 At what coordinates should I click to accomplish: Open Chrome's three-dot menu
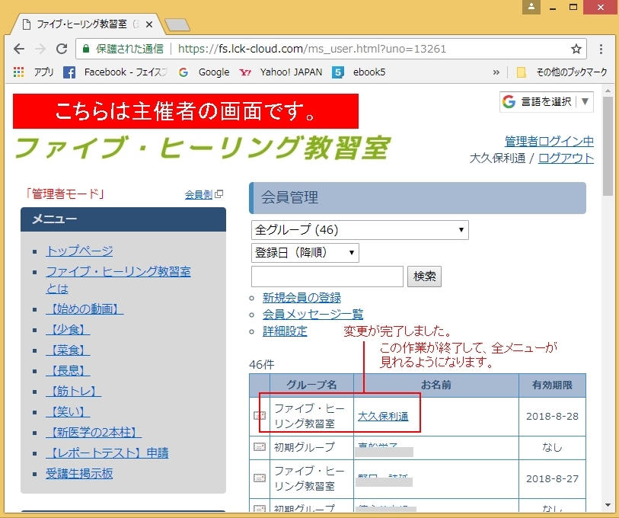601,49
